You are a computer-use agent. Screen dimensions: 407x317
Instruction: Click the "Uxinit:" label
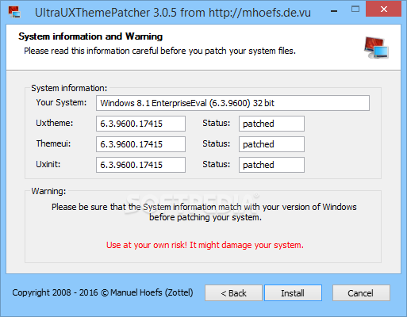coord(48,164)
